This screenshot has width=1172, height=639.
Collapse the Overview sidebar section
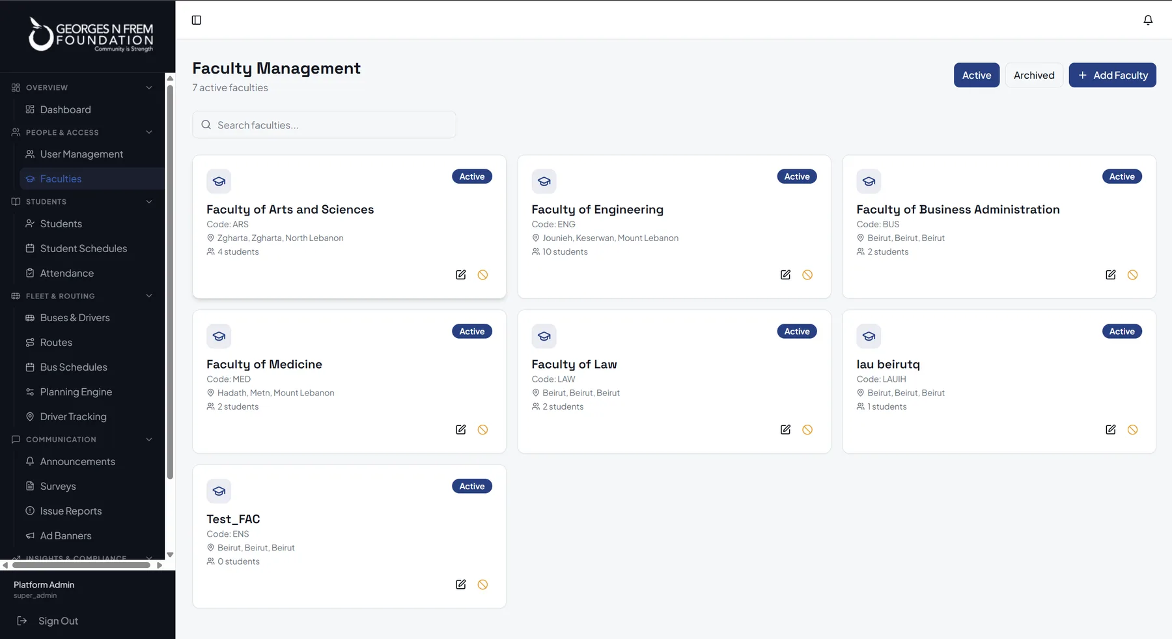click(83, 87)
